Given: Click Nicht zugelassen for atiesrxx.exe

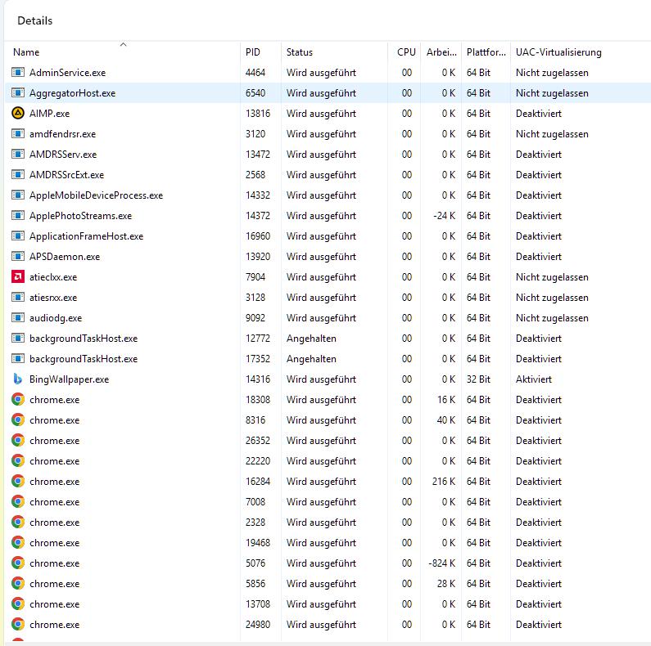Looking at the screenshot, I should [x=552, y=298].
